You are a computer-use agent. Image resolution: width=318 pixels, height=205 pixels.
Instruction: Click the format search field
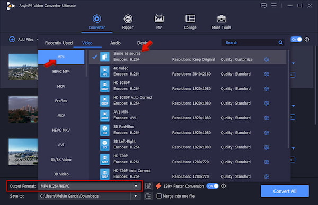click(251, 42)
